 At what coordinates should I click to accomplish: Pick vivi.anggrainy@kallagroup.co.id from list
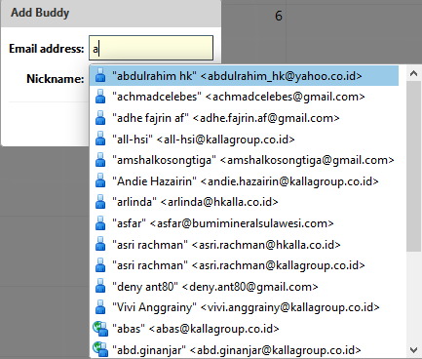tap(244, 307)
